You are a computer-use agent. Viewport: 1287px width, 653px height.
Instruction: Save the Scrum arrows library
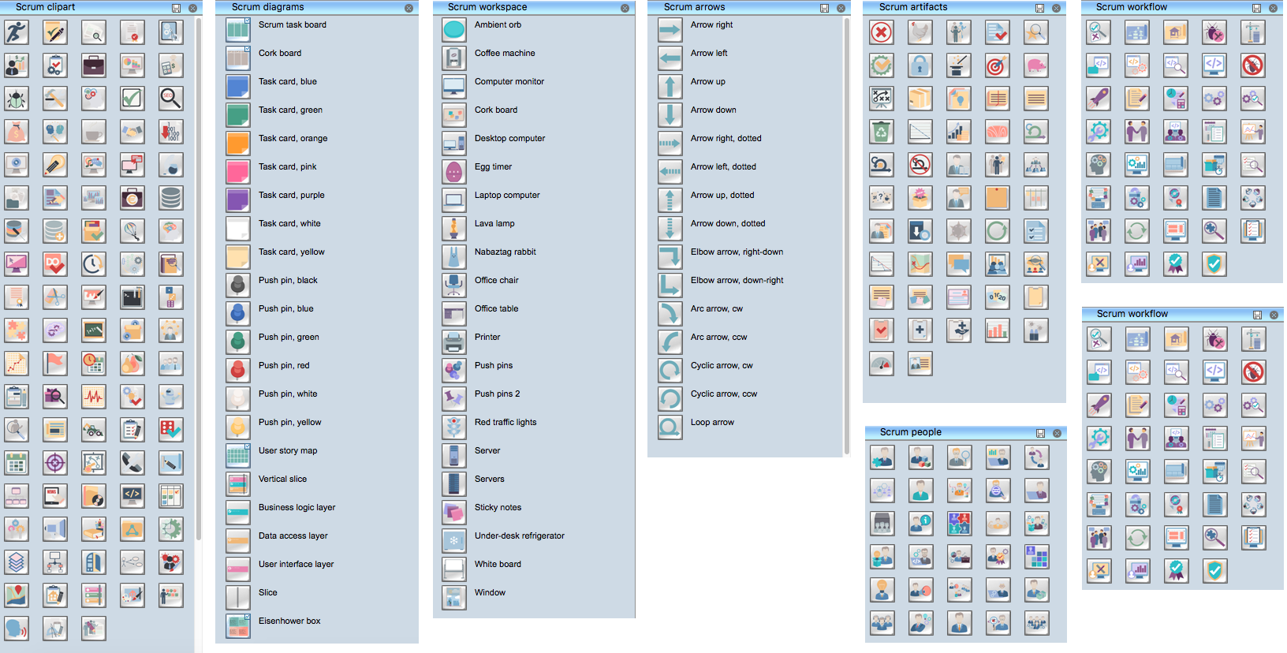(824, 8)
